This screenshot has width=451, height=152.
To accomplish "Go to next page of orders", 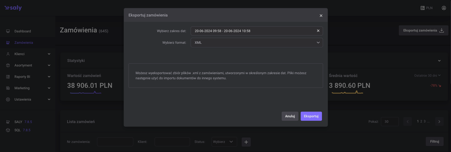I will coord(439,122).
